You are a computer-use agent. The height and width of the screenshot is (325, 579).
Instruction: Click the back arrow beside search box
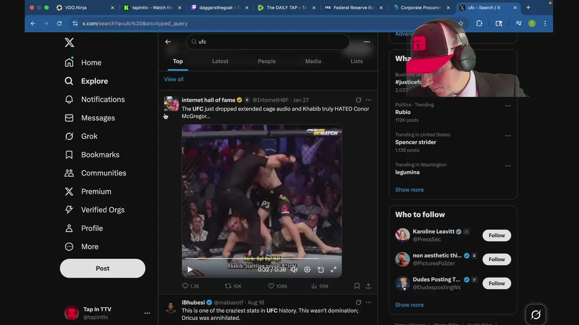coord(168,42)
